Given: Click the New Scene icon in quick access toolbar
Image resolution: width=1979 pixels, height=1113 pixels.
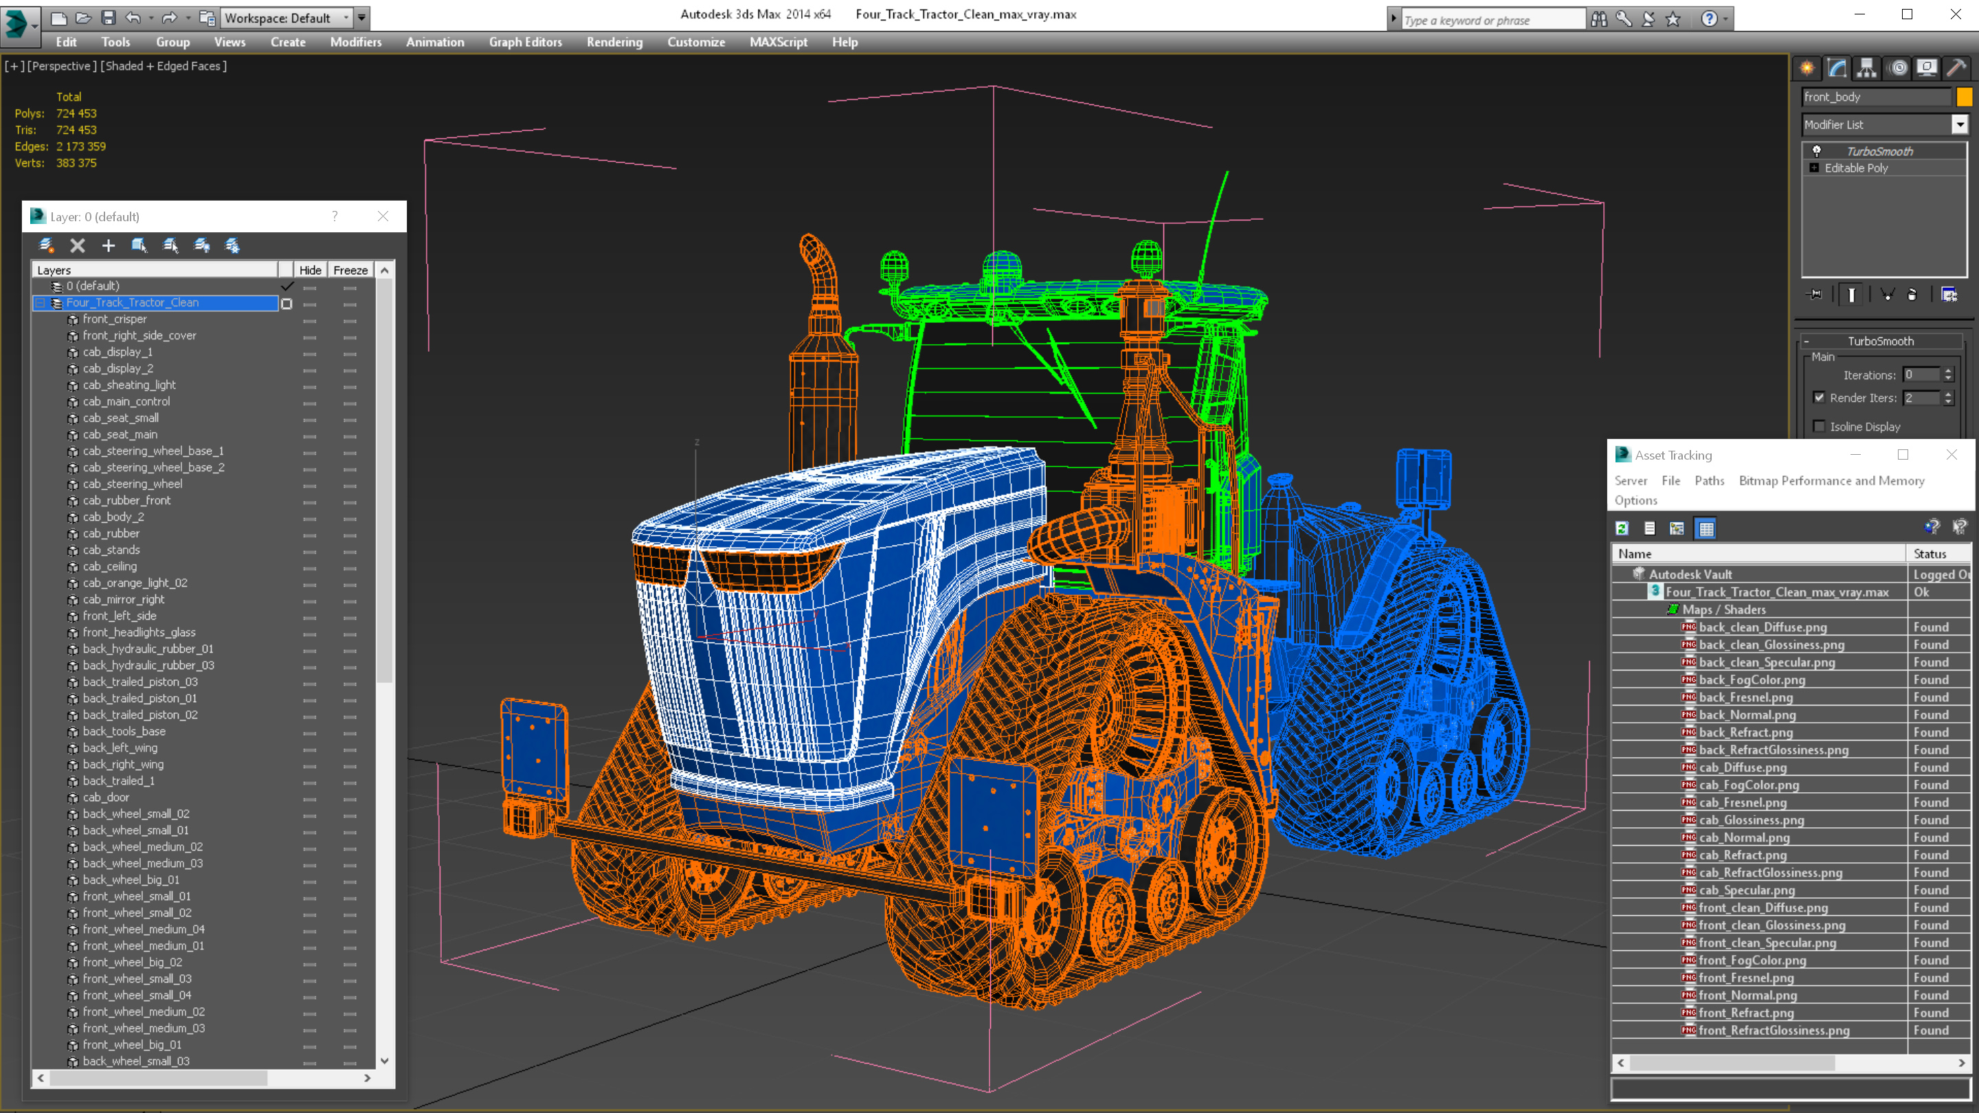Looking at the screenshot, I should [x=58, y=18].
